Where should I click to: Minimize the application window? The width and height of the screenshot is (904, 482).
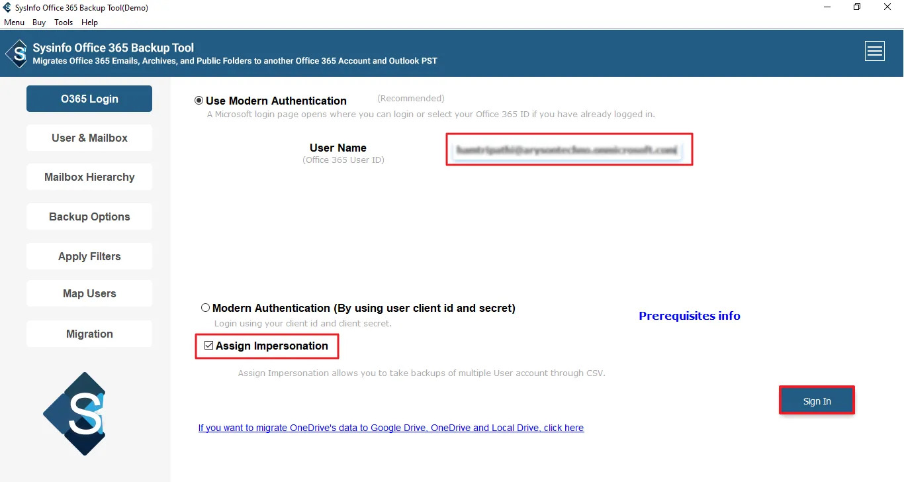pos(827,7)
